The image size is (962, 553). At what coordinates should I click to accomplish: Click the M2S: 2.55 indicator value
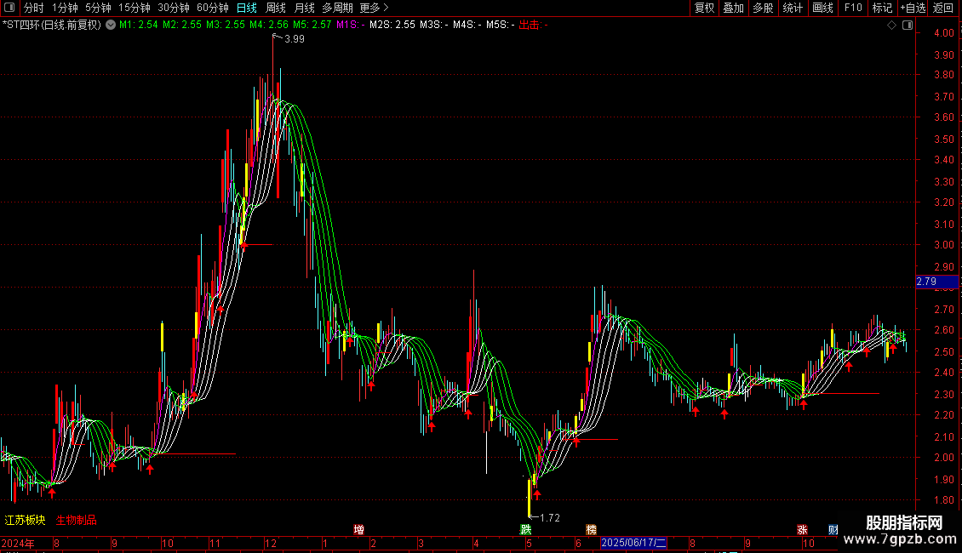pos(392,26)
